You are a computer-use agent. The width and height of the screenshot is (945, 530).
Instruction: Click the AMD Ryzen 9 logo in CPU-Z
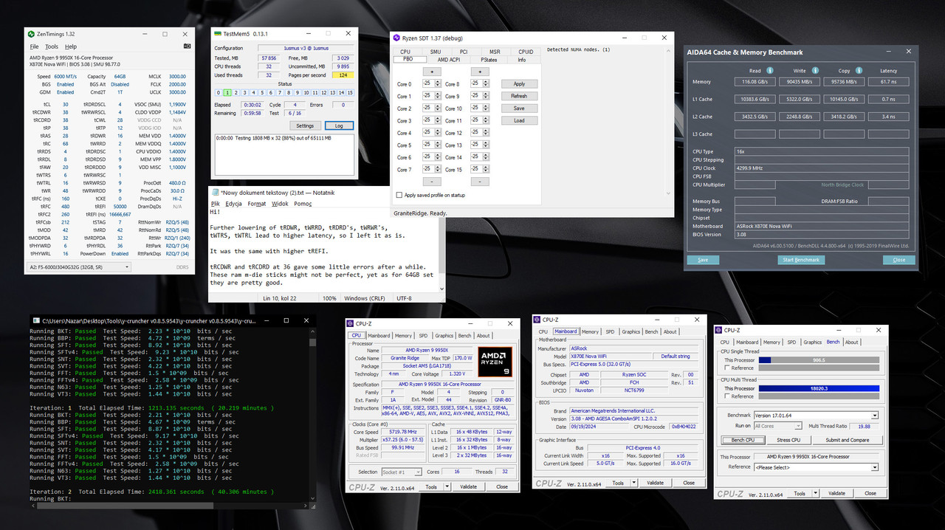[x=494, y=362]
